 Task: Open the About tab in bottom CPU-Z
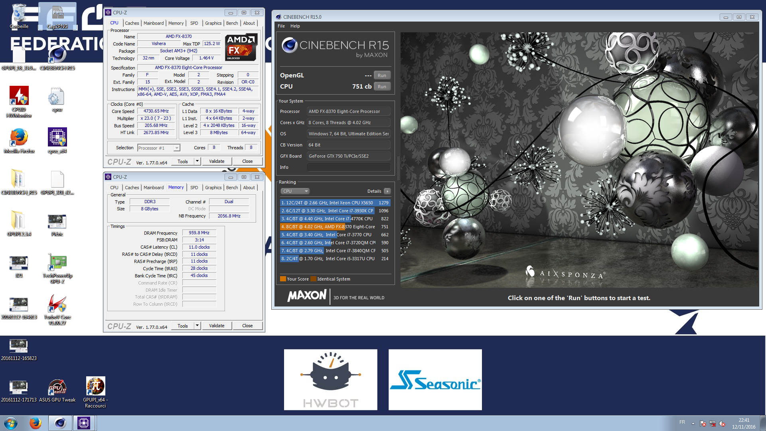(249, 188)
